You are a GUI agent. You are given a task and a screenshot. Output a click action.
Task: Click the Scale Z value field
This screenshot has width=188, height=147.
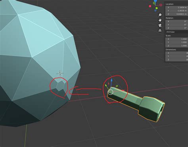176,46
